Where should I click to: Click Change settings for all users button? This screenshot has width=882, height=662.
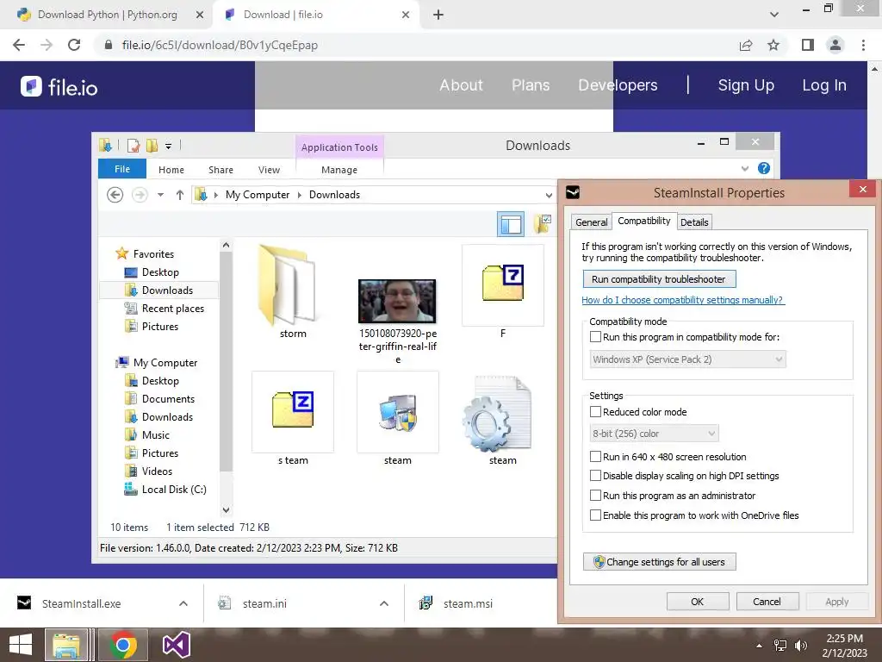click(x=659, y=562)
